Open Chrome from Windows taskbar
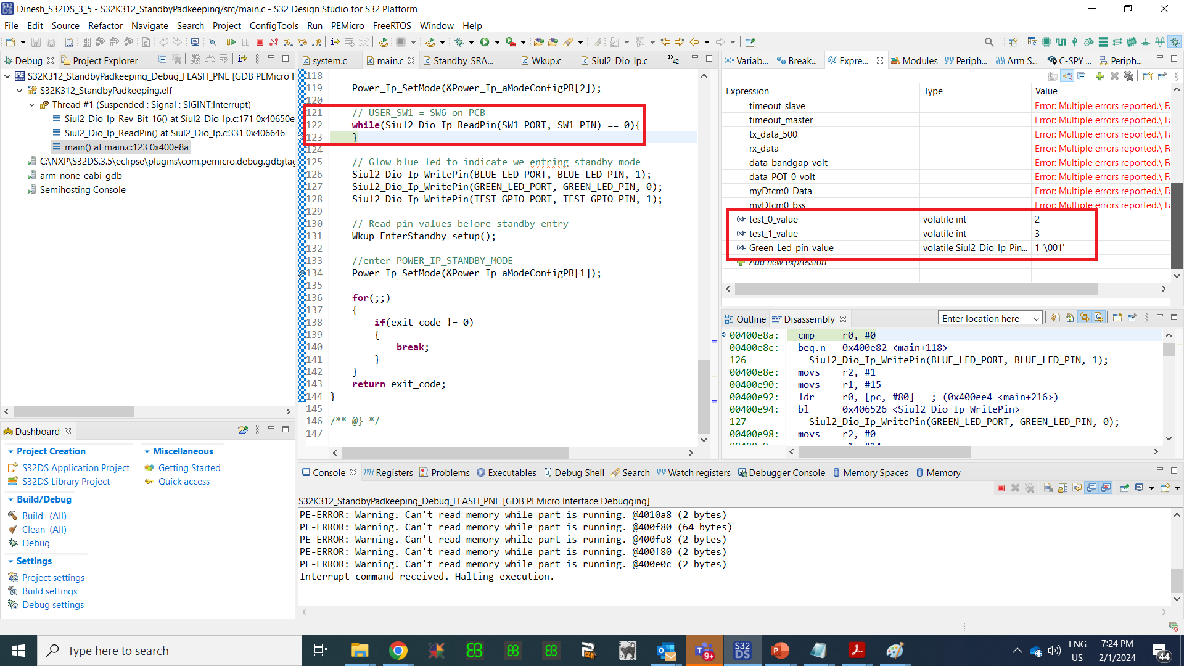 coord(398,651)
